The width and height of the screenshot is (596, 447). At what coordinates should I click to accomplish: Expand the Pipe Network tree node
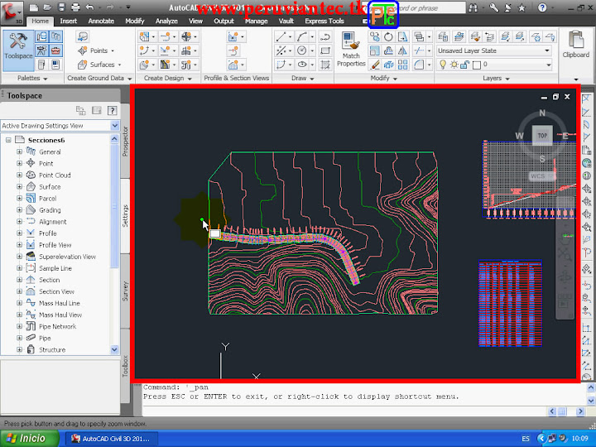[x=19, y=326]
